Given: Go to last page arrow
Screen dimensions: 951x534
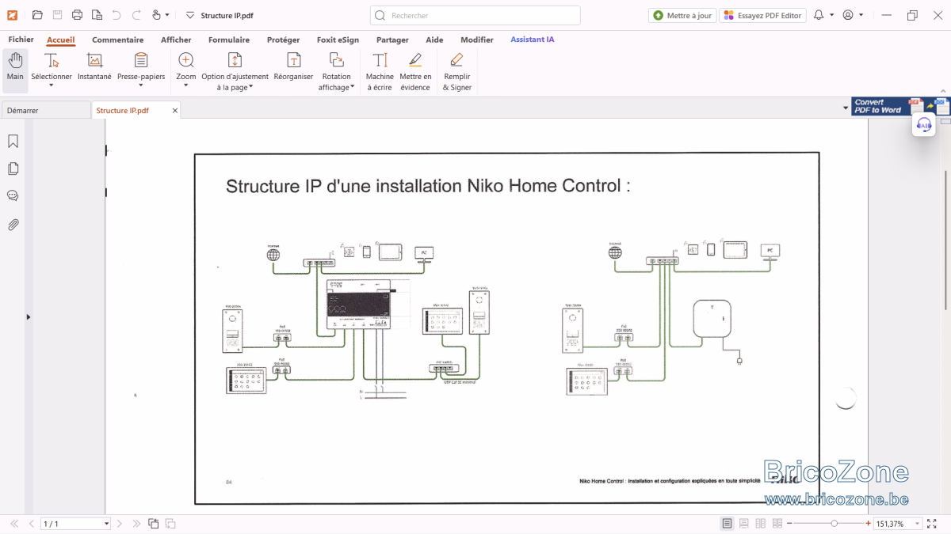Looking at the screenshot, I should tap(136, 524).
